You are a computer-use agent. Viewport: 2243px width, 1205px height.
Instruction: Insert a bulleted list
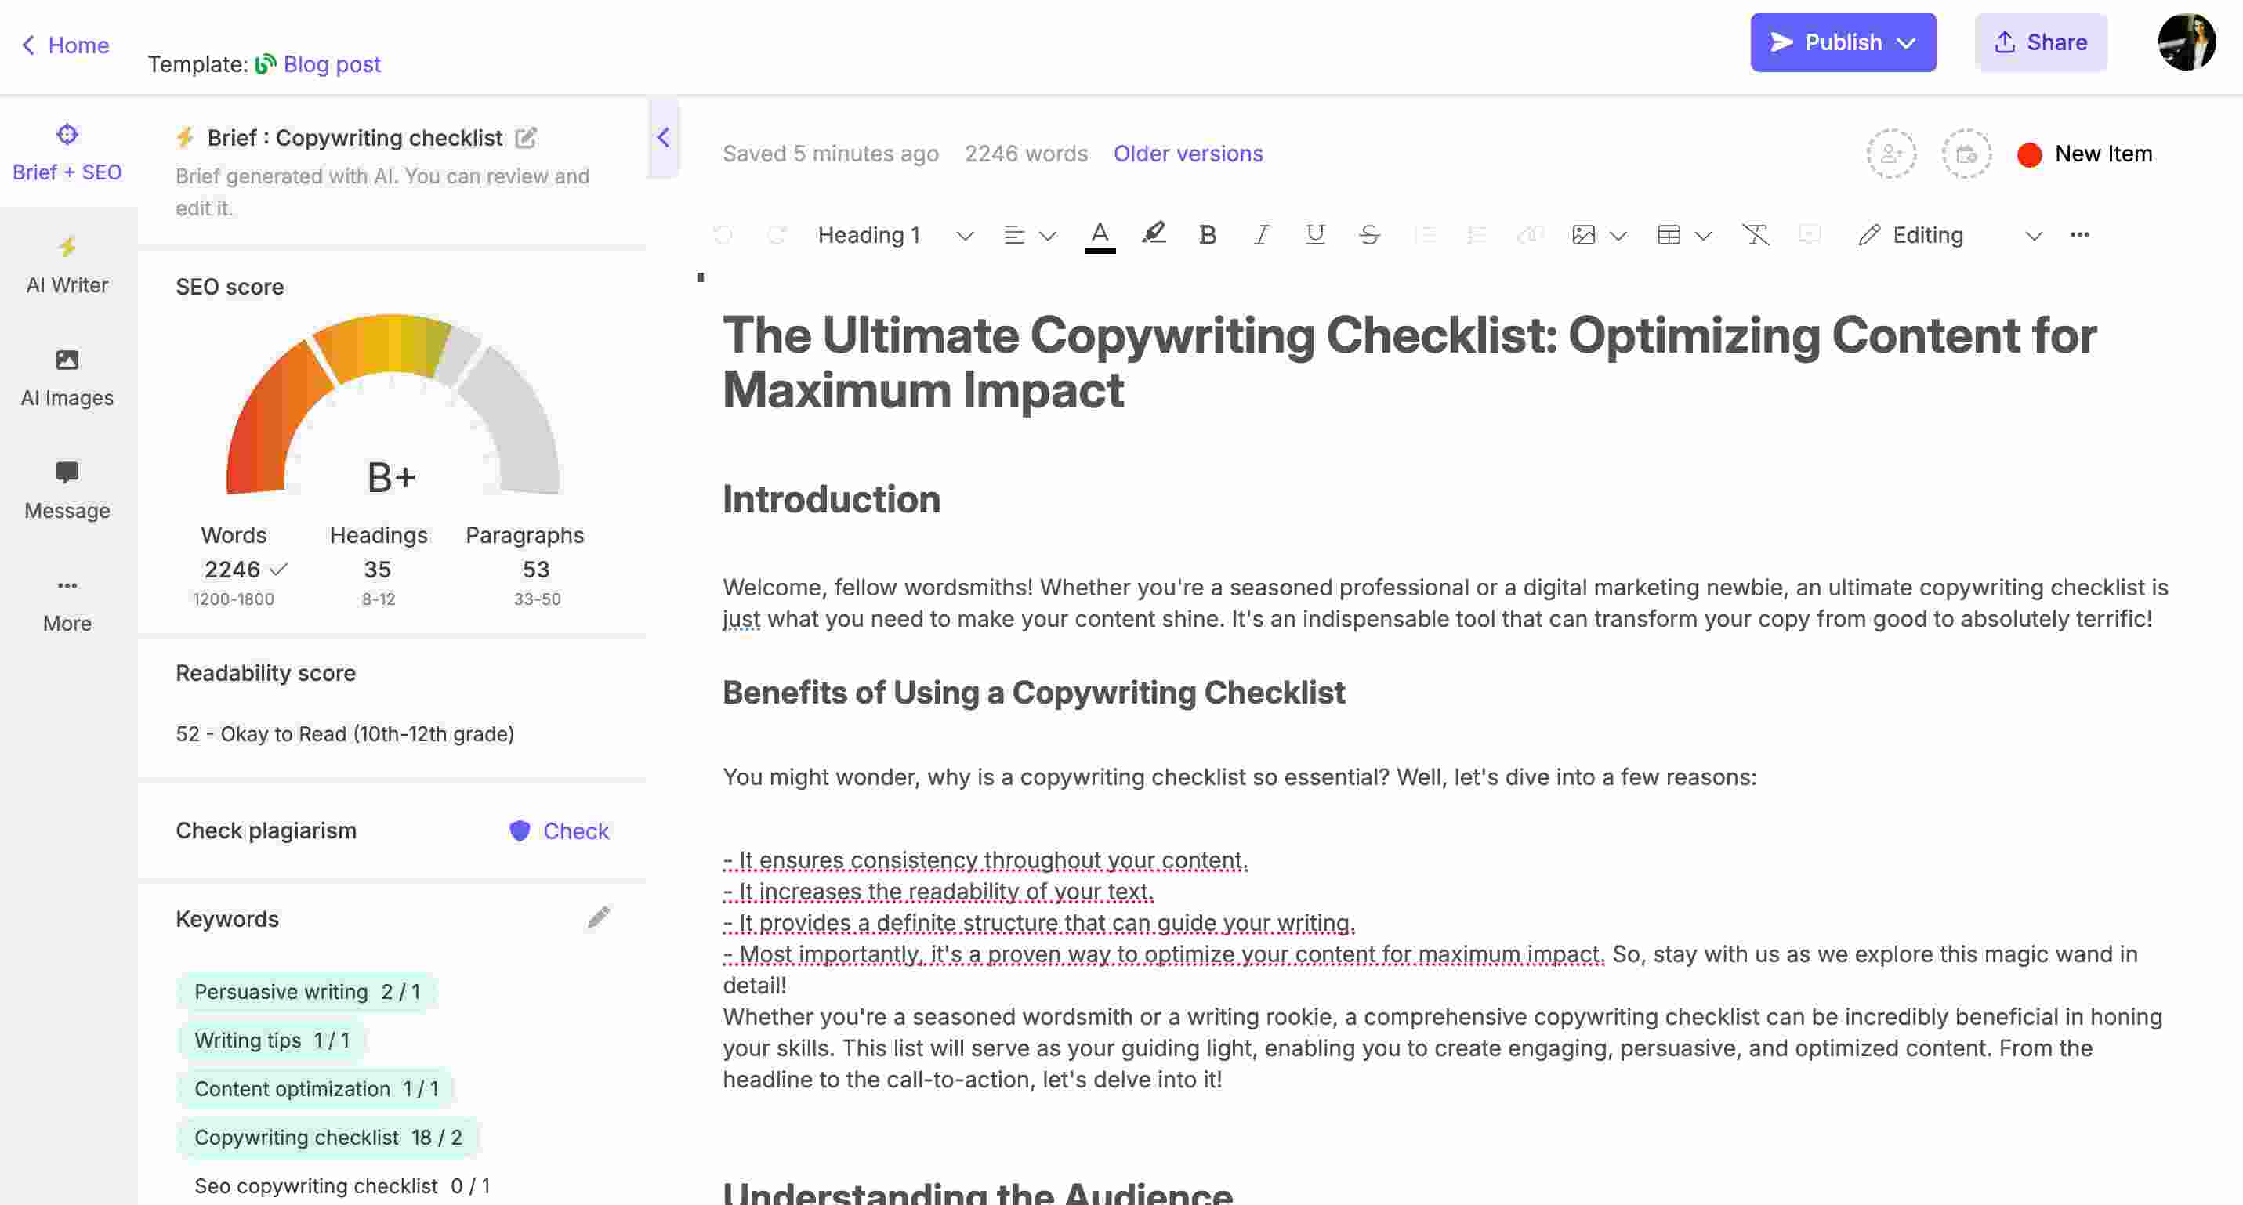point(1425,235)
